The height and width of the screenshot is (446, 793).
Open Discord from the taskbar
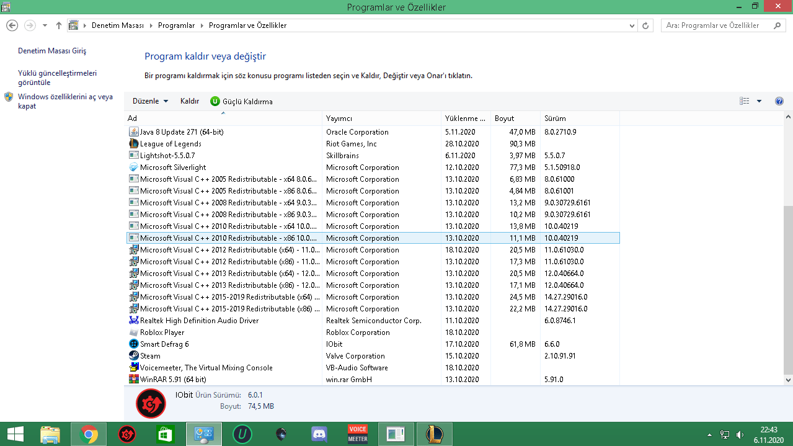tap(319, 434)
